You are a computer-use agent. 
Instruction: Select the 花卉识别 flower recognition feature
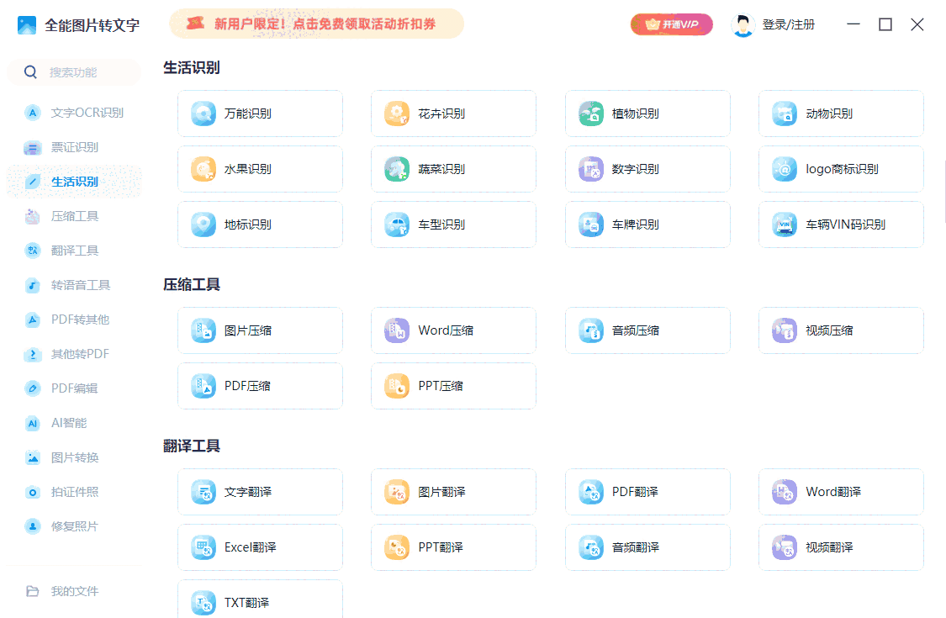453,113
